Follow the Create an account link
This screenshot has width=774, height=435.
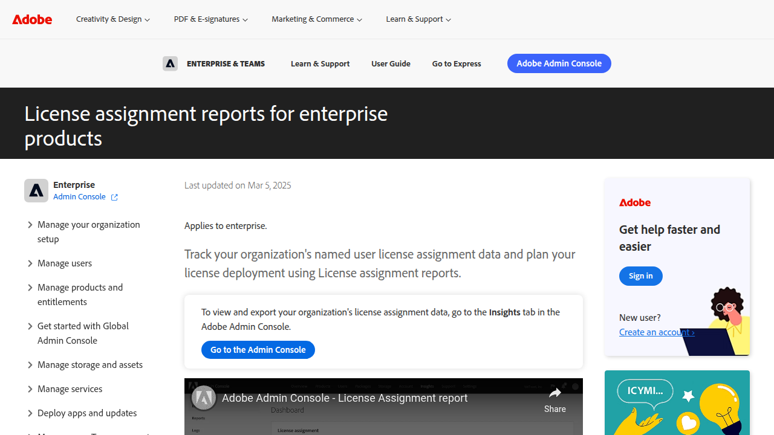coord(657,332)
